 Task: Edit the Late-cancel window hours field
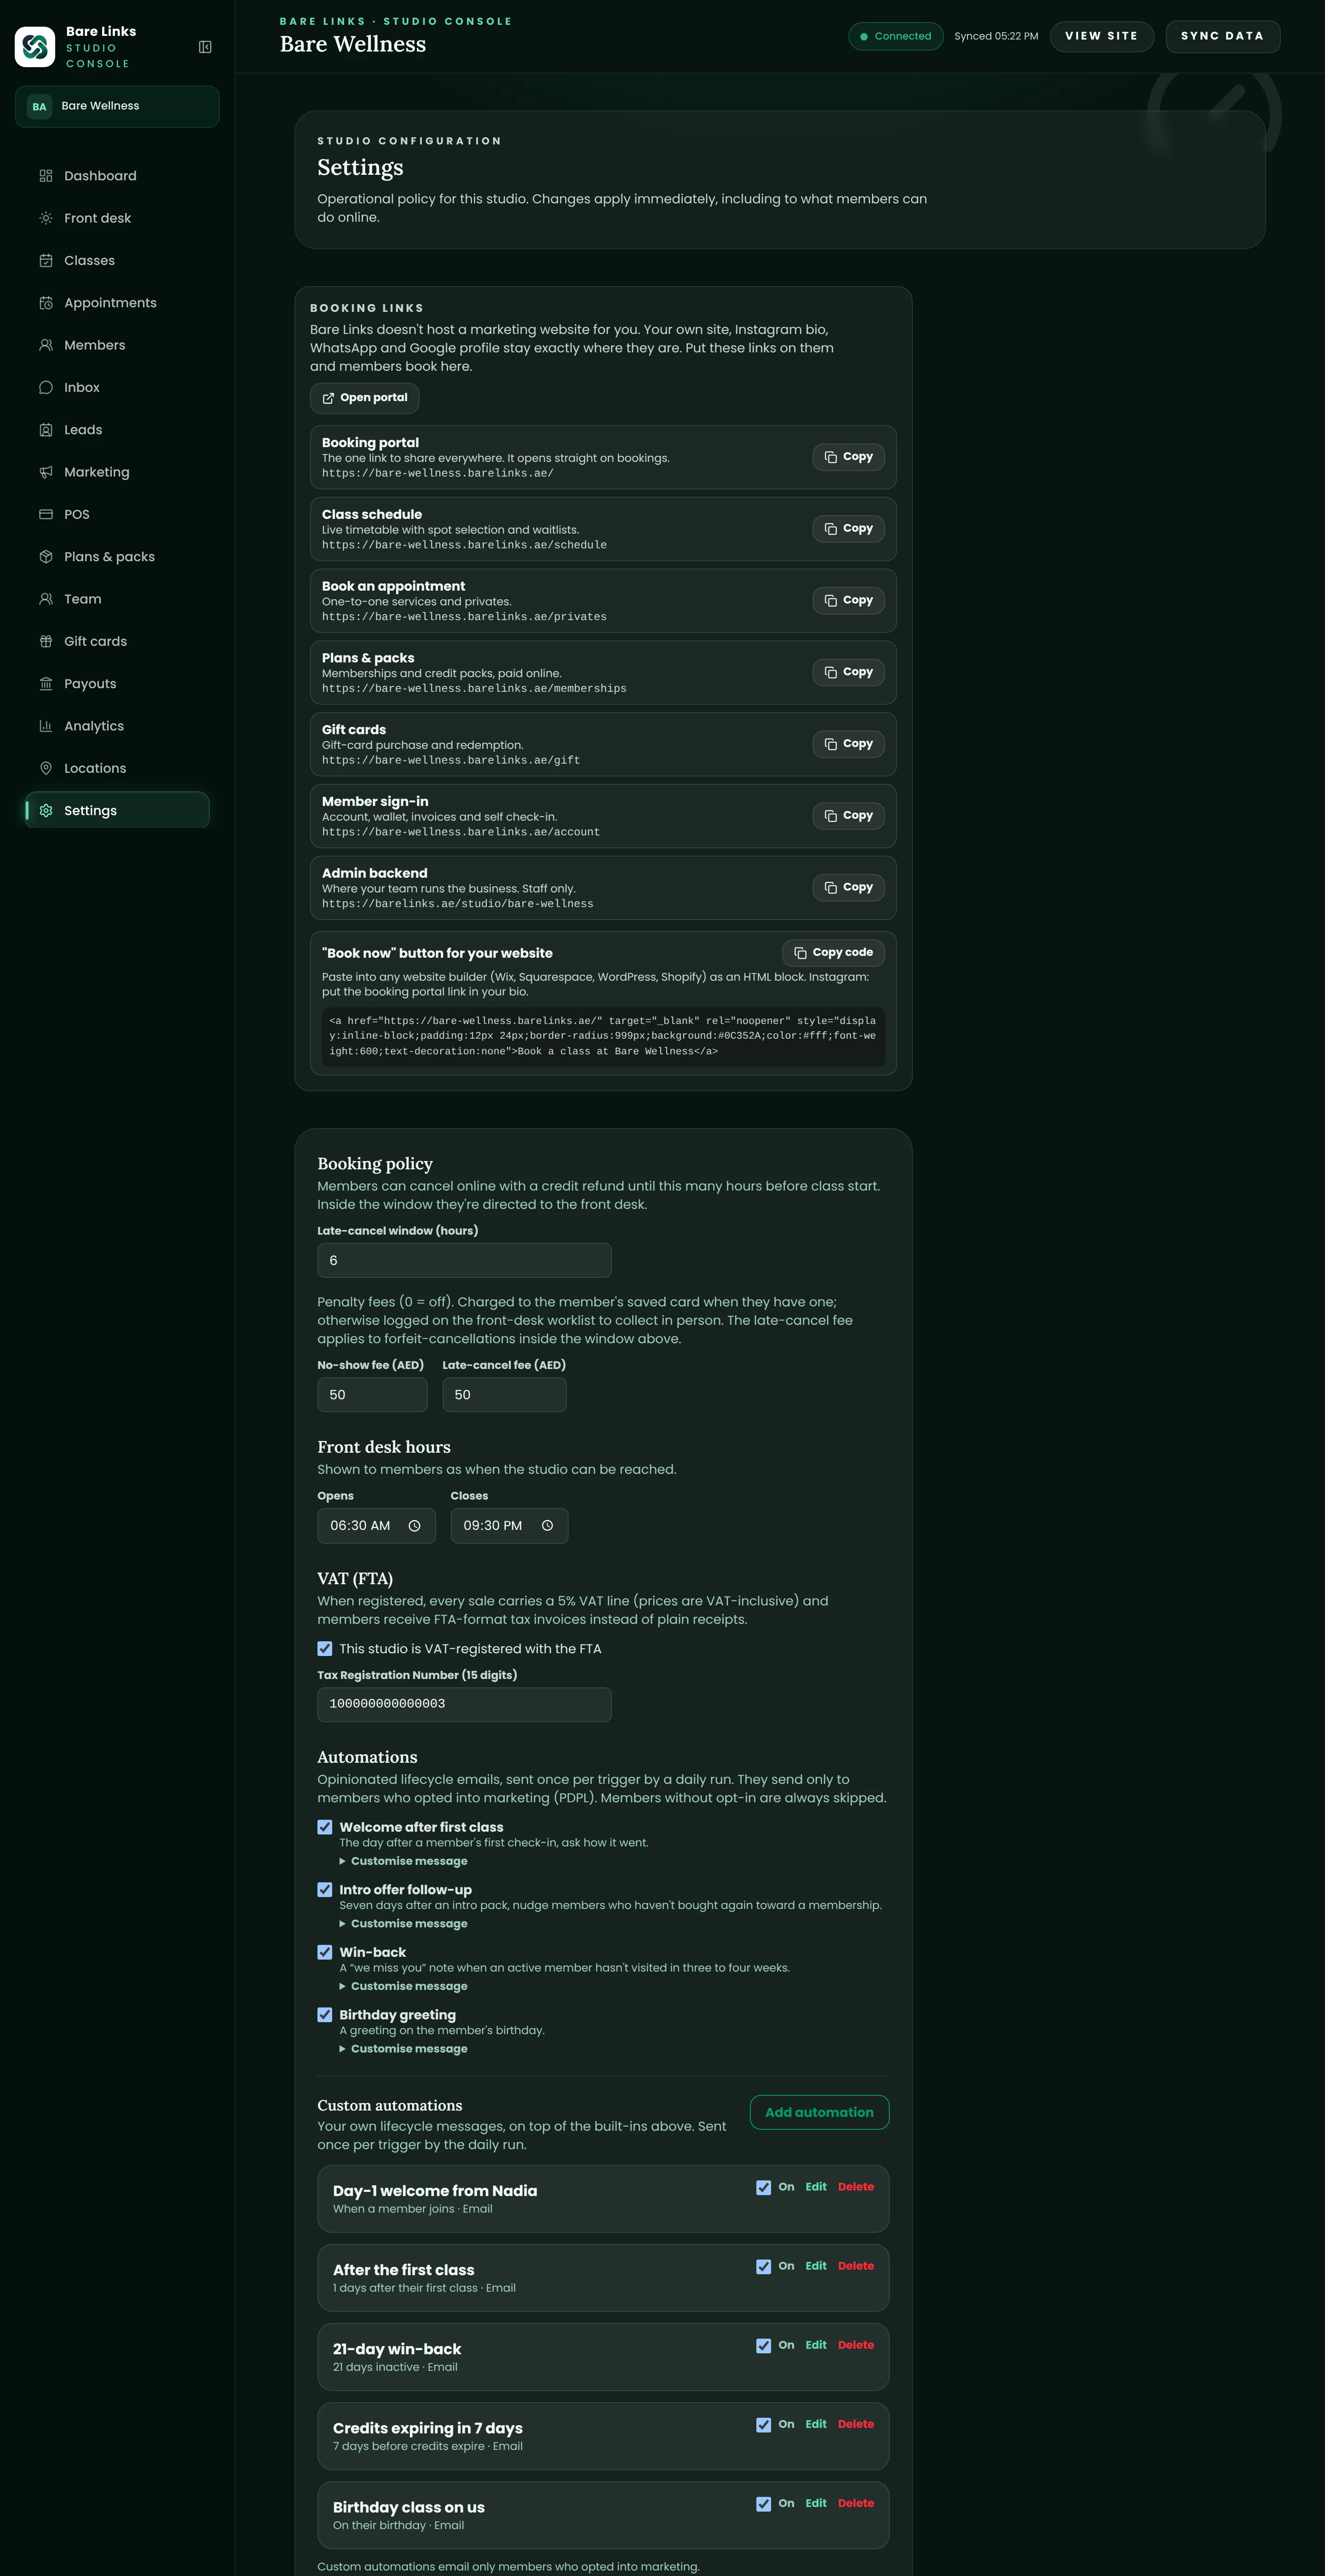point(464,1260)
